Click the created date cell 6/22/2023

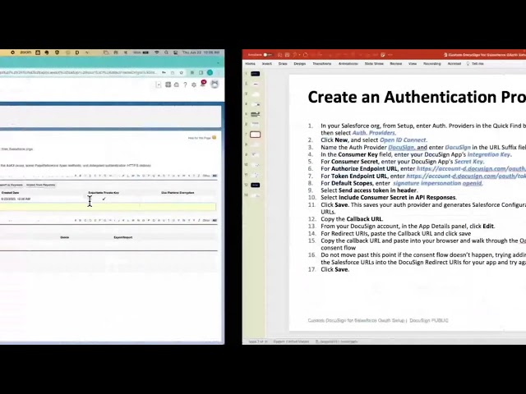tap(16, 199)
